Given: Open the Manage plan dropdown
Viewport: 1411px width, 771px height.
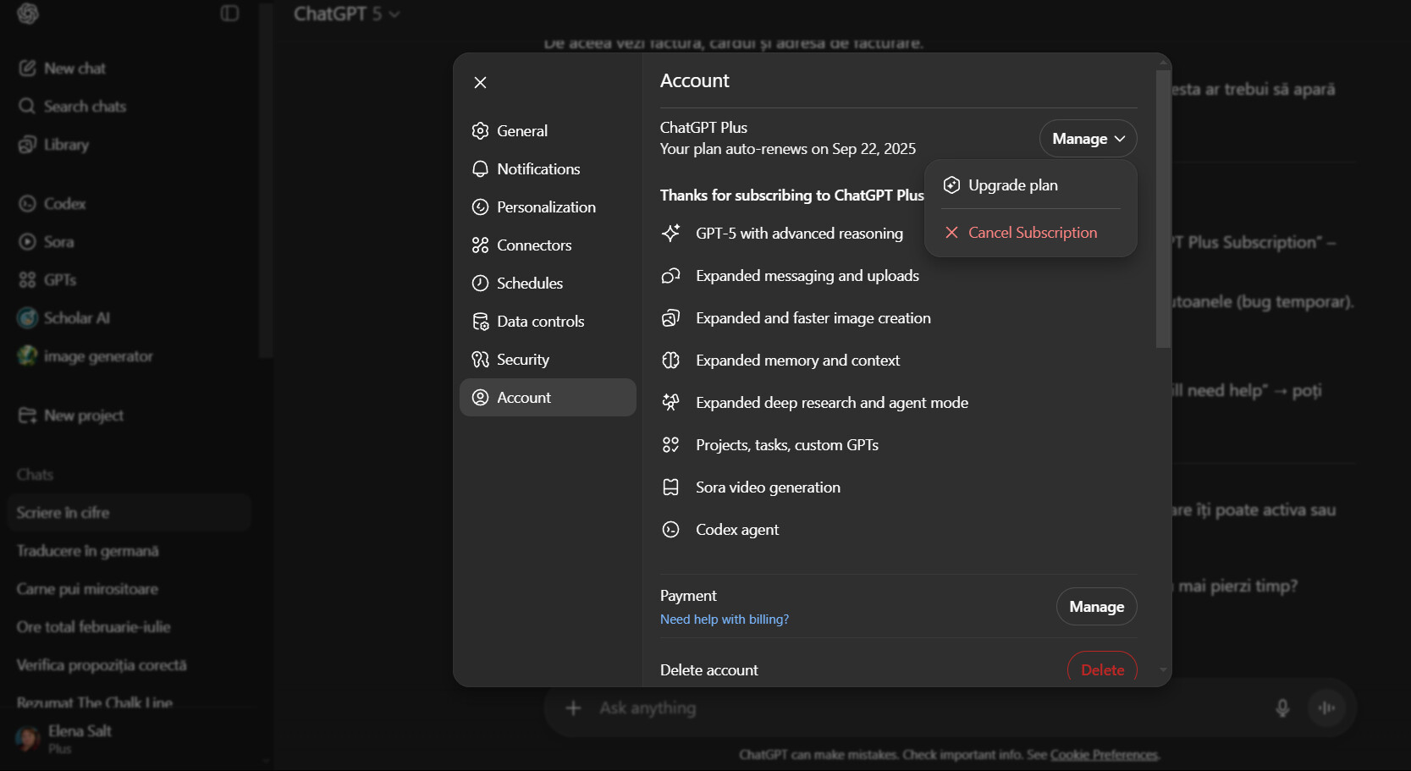Looking at the screenshot, I should (x=1088, y=138).
